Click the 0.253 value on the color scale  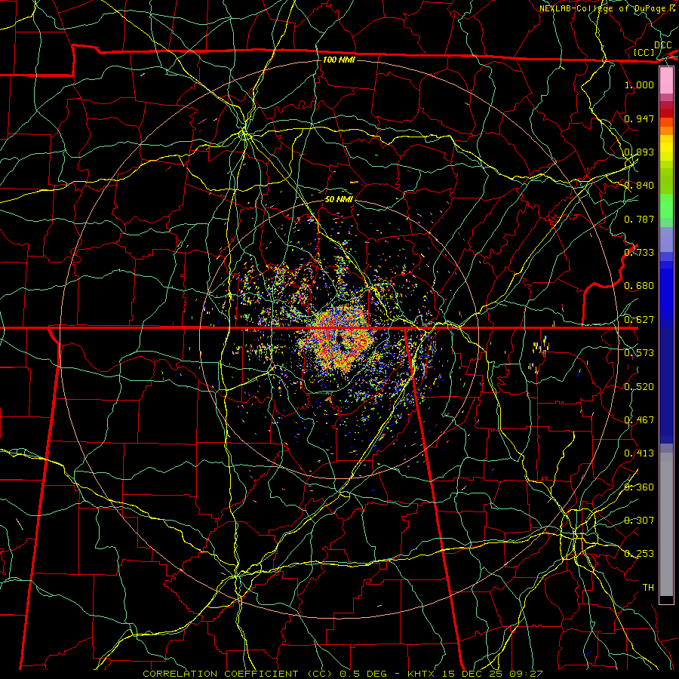tap(639, 554)
